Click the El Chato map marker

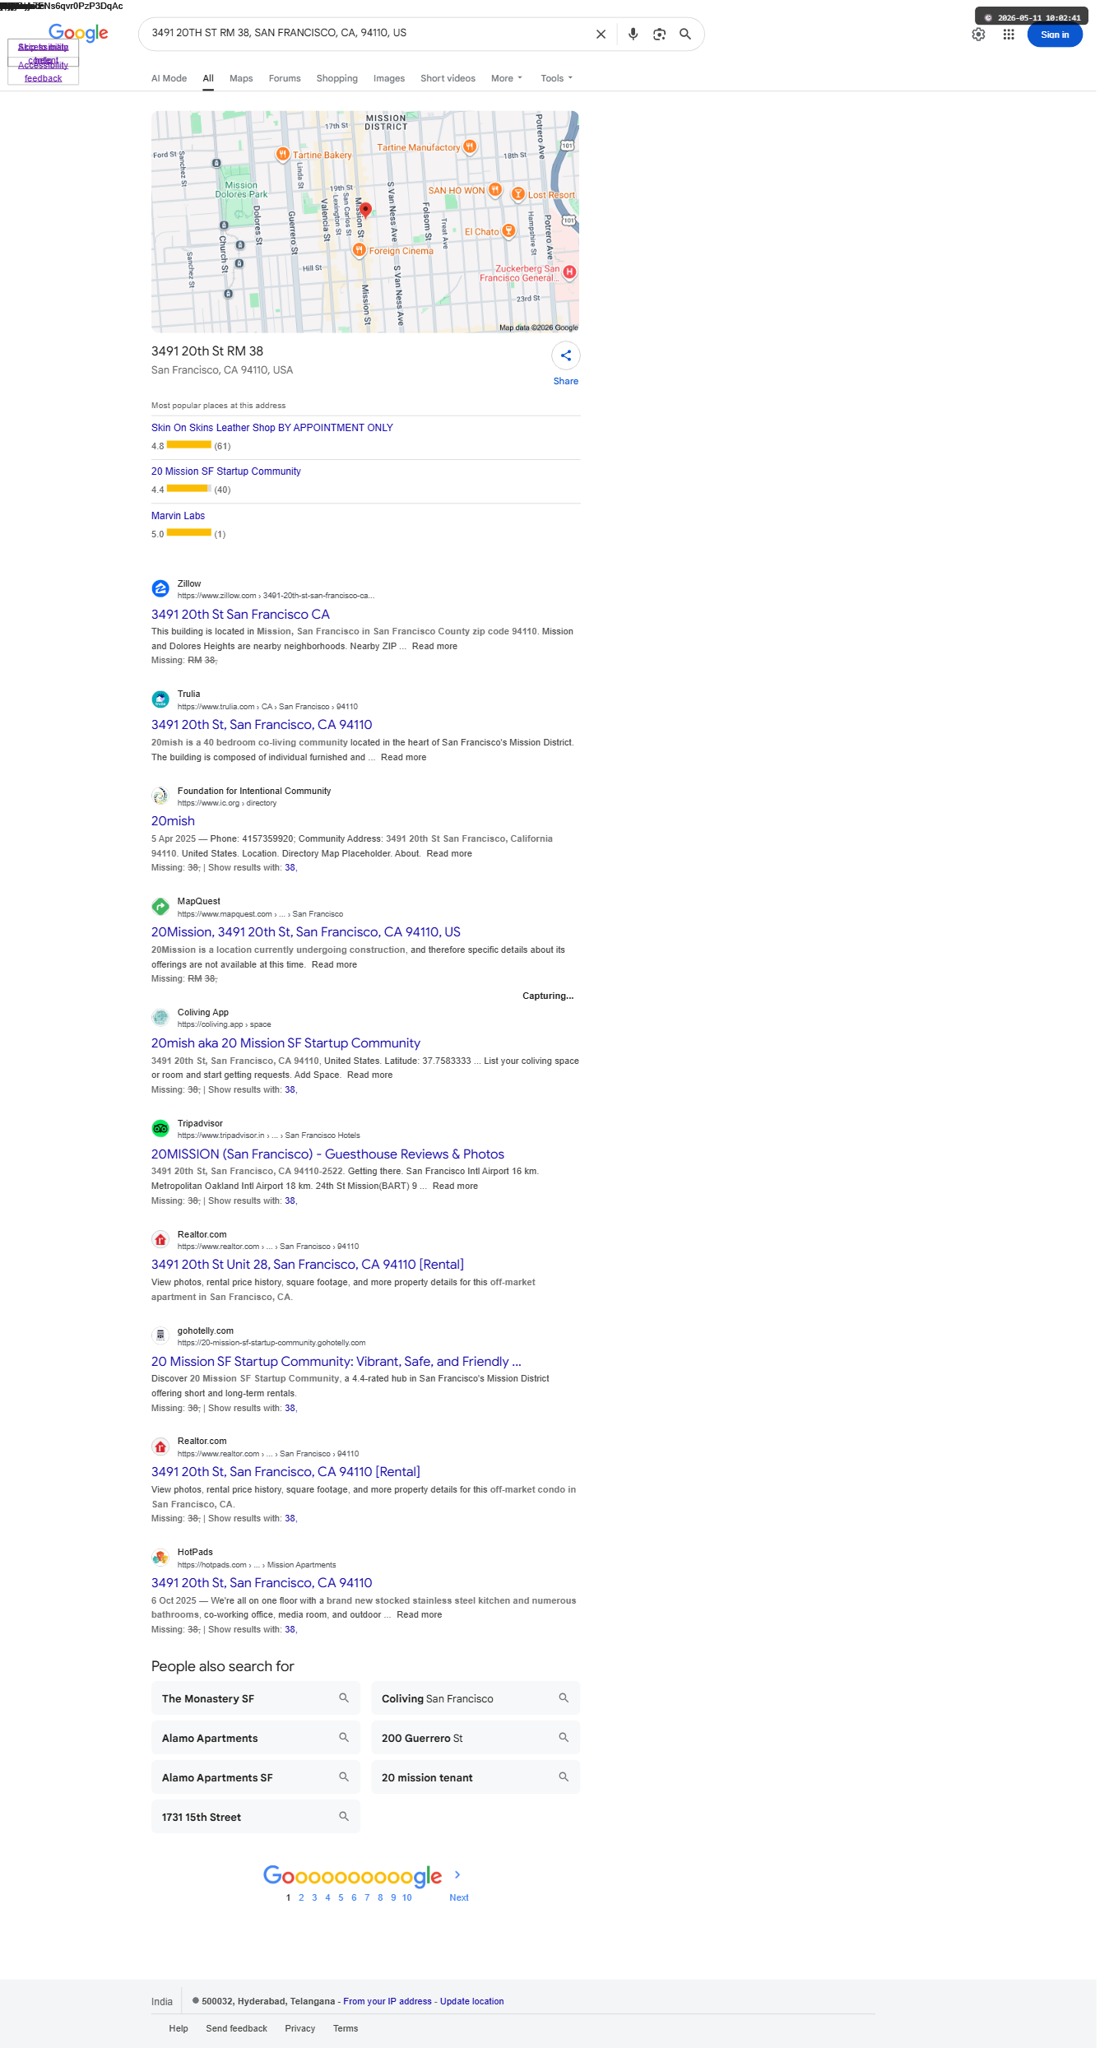509,231
